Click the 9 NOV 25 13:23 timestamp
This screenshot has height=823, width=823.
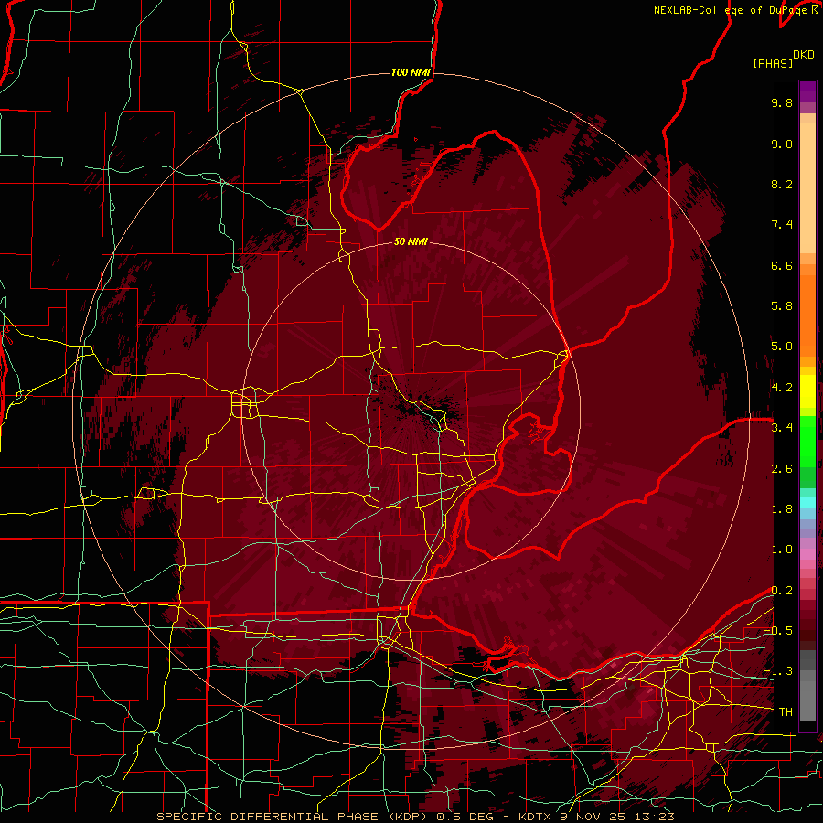(617, 817)
